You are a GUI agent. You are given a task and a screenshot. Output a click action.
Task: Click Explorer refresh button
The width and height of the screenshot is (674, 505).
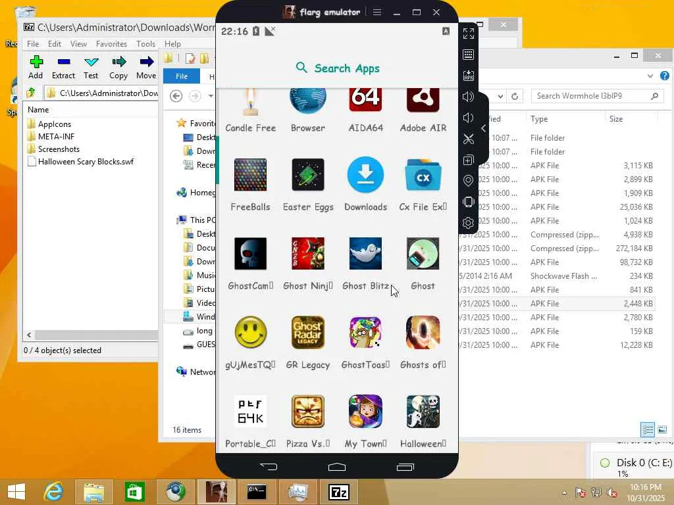point(515,96)
